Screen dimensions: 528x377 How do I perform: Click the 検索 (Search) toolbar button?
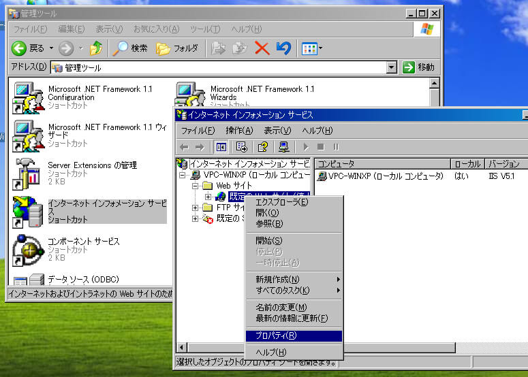pos(130,48)
